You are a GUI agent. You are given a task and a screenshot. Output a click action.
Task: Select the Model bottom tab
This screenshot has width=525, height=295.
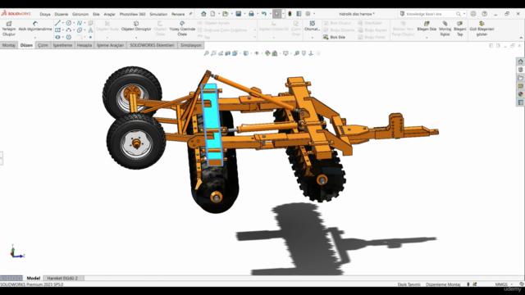34,278
